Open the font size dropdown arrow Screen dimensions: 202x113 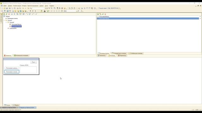pos(81,11)
